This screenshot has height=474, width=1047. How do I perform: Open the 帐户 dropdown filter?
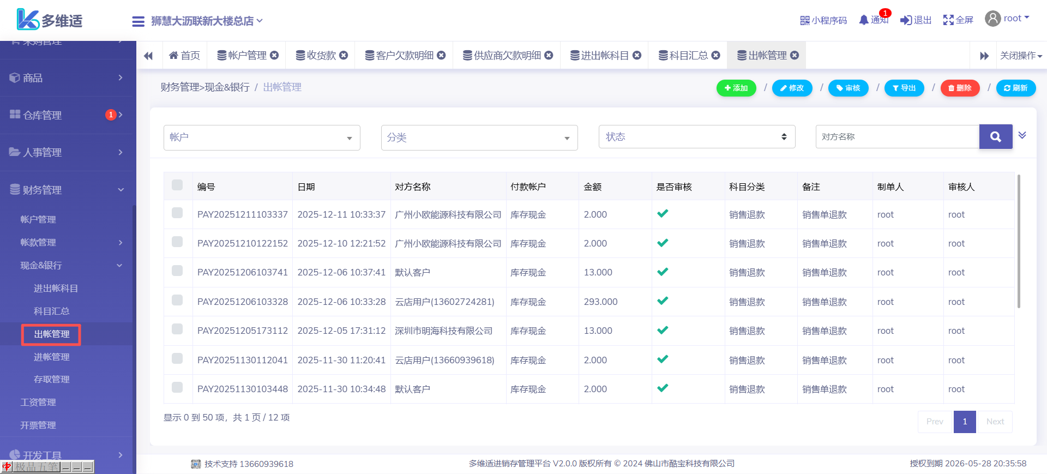pos(262,137)
